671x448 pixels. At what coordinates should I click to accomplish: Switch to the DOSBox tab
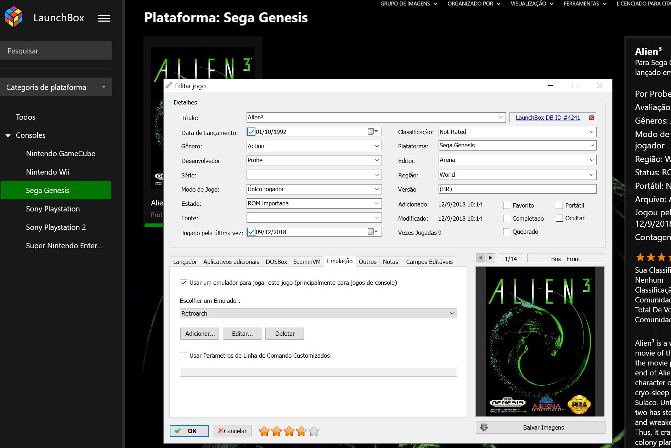click(x=276, y=262)
